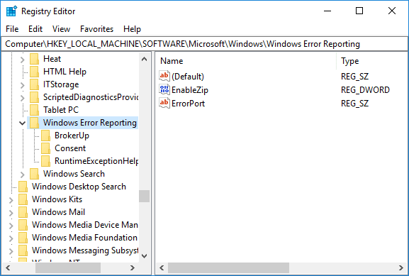Select the EnableZip DWORD value icon
This screenshot has width=409, height=276.
click(x=164, y=90)
